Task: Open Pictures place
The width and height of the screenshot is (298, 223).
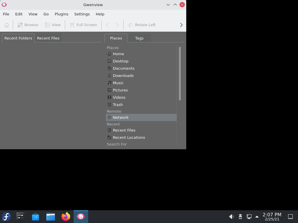Action: tap(141, 90)
